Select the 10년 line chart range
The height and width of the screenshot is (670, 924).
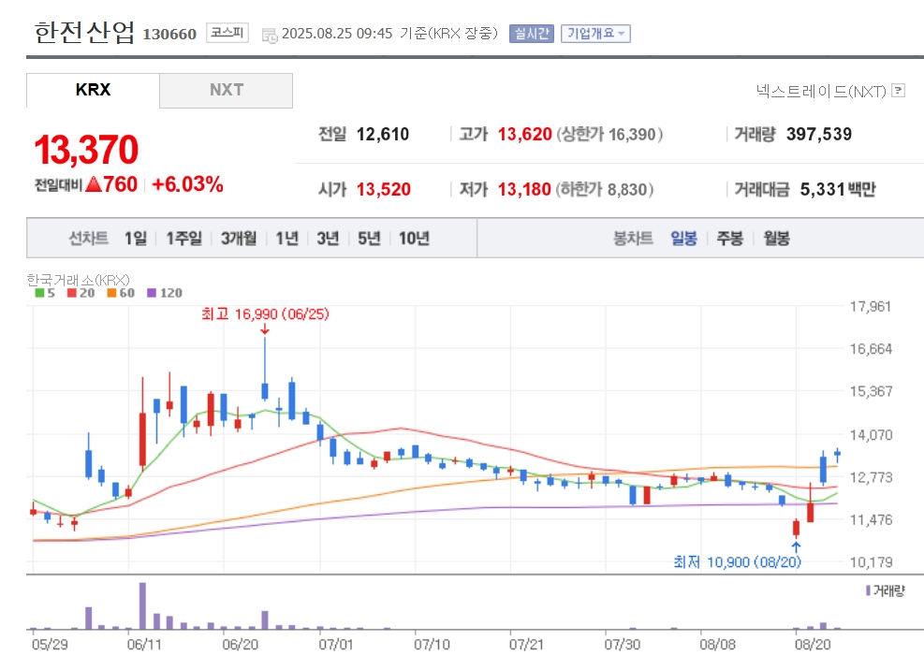[415, 238]
